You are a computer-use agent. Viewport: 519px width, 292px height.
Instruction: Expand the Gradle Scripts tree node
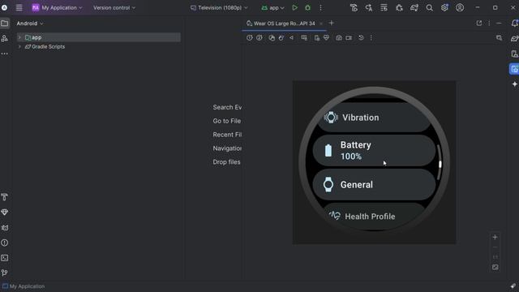click(x=19, y=47)
